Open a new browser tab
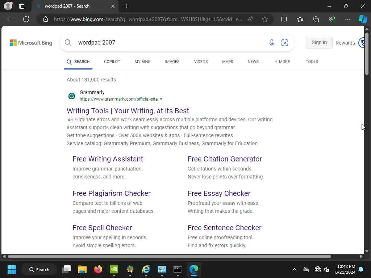371x278 pixels. (x=126, y=6)
